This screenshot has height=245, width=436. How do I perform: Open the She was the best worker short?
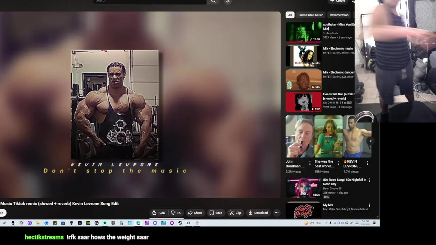tap(328, 136)
